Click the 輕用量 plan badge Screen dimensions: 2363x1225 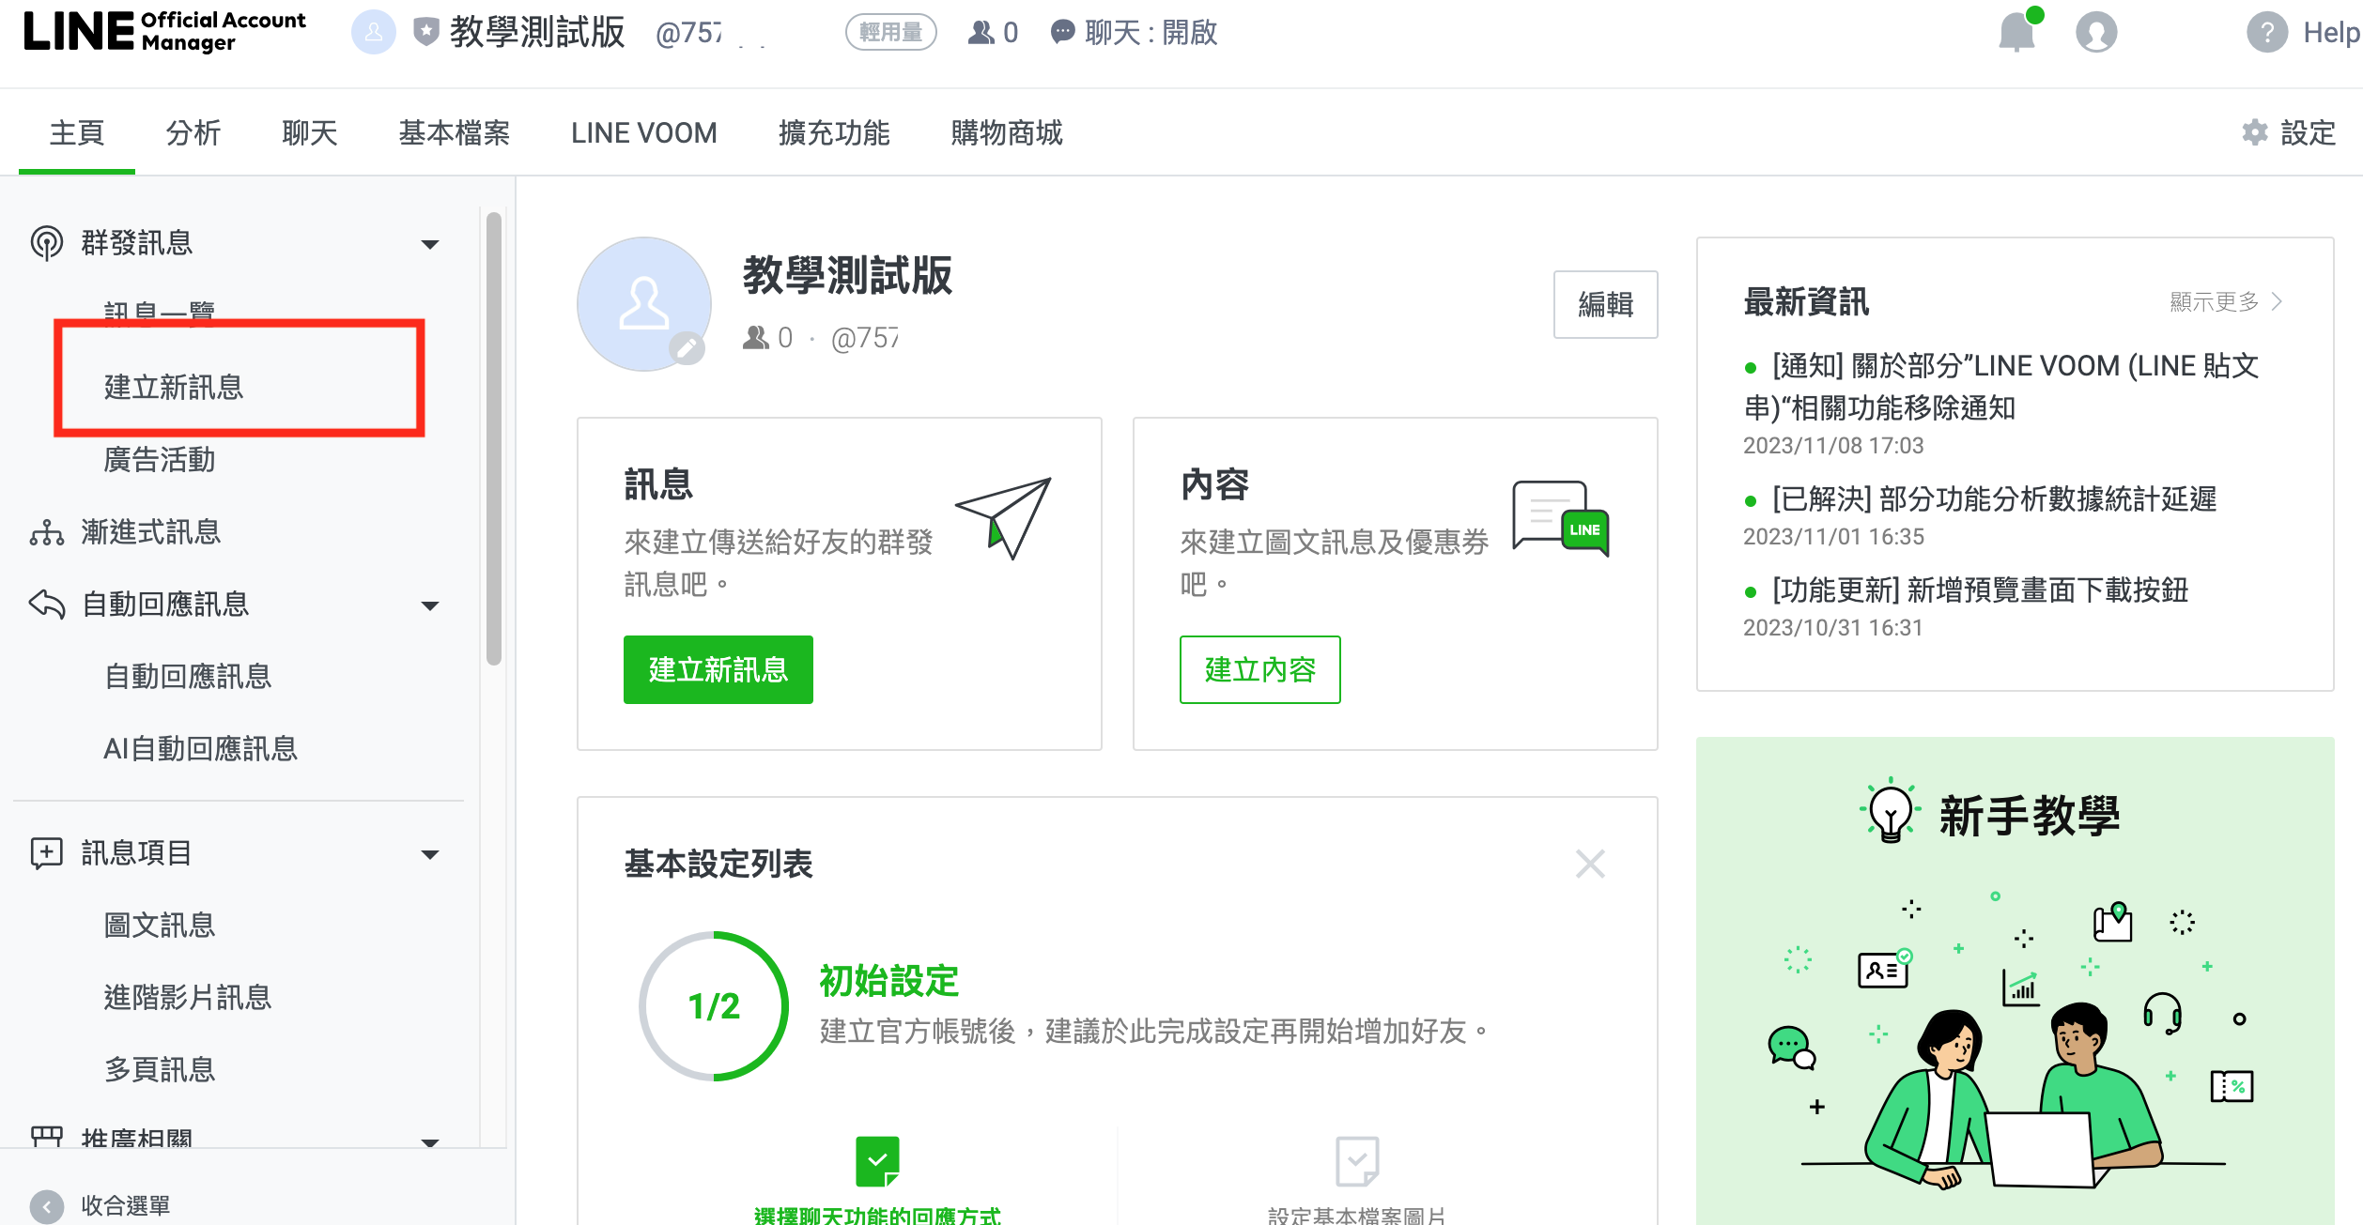click(x=891, y=32)
